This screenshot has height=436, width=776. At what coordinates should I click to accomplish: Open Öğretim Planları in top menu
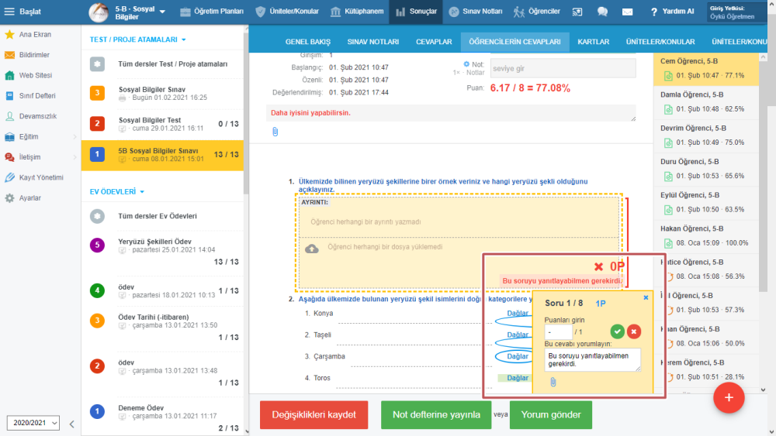point(212,12)
